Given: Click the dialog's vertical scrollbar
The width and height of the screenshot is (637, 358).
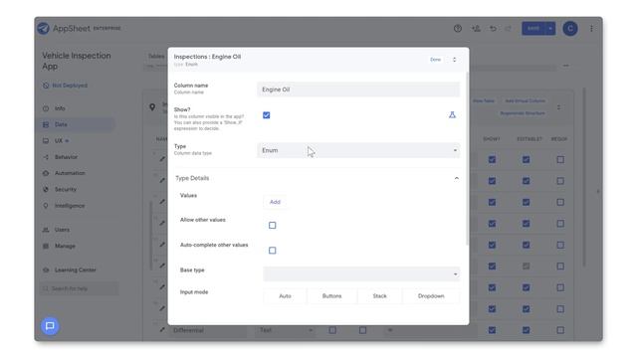Looking at the screenshot, I should click(x=467, y=158).
